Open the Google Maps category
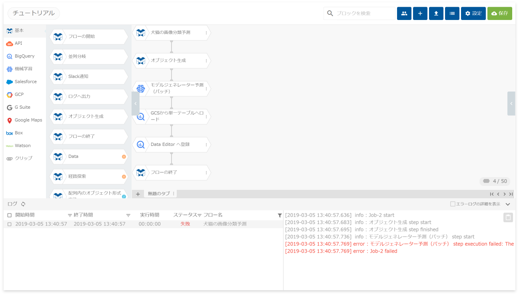The width and height of the screenshot is (519, 295). 25,120
